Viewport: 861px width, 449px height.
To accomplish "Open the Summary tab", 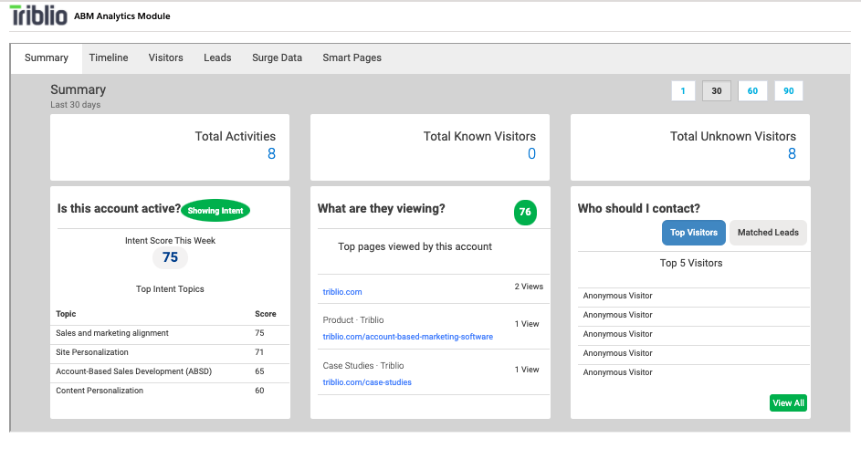I will (47, 57).
